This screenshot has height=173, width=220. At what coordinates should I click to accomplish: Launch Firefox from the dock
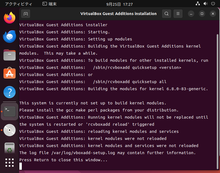click(x=10, y=18)
